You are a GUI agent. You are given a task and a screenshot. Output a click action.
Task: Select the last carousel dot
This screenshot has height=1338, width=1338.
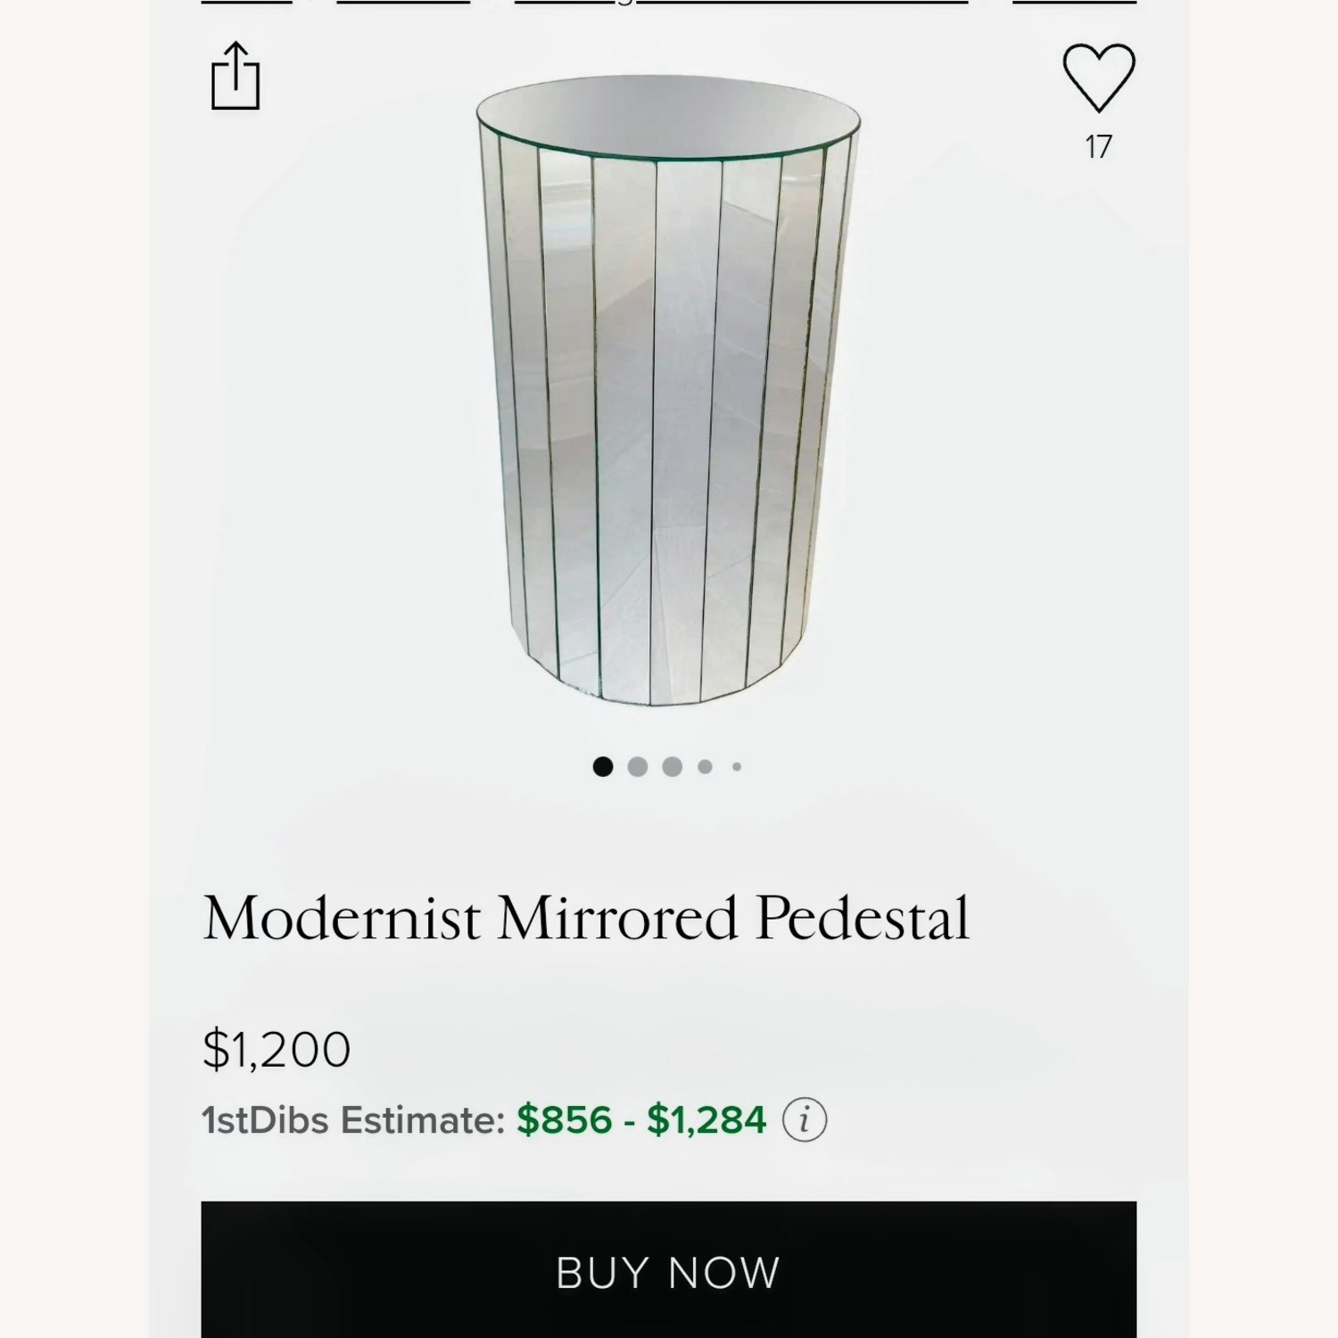pyautogui.click(x=736, y=766)
